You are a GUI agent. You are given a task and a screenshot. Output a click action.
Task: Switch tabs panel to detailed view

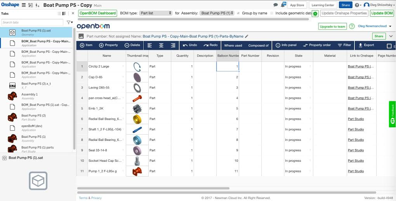(64, 13)
